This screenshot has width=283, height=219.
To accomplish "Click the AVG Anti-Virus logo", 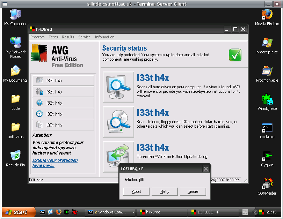I will (57, 56).
